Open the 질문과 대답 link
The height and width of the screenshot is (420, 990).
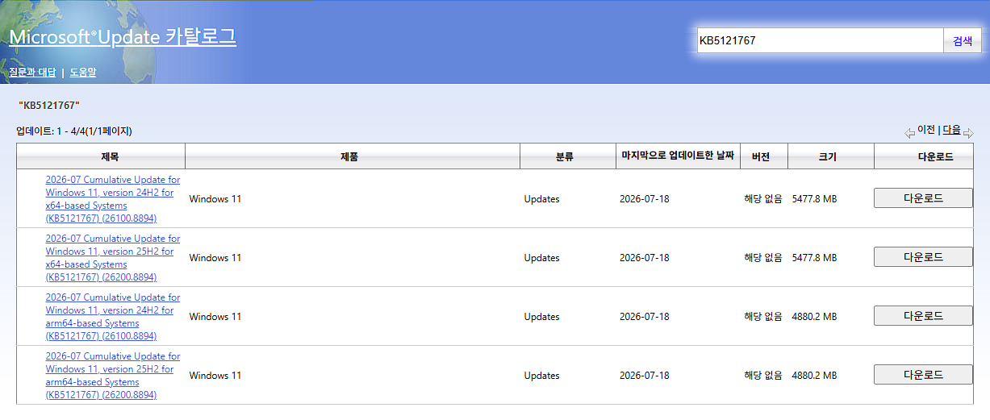(x=32, y=73)
